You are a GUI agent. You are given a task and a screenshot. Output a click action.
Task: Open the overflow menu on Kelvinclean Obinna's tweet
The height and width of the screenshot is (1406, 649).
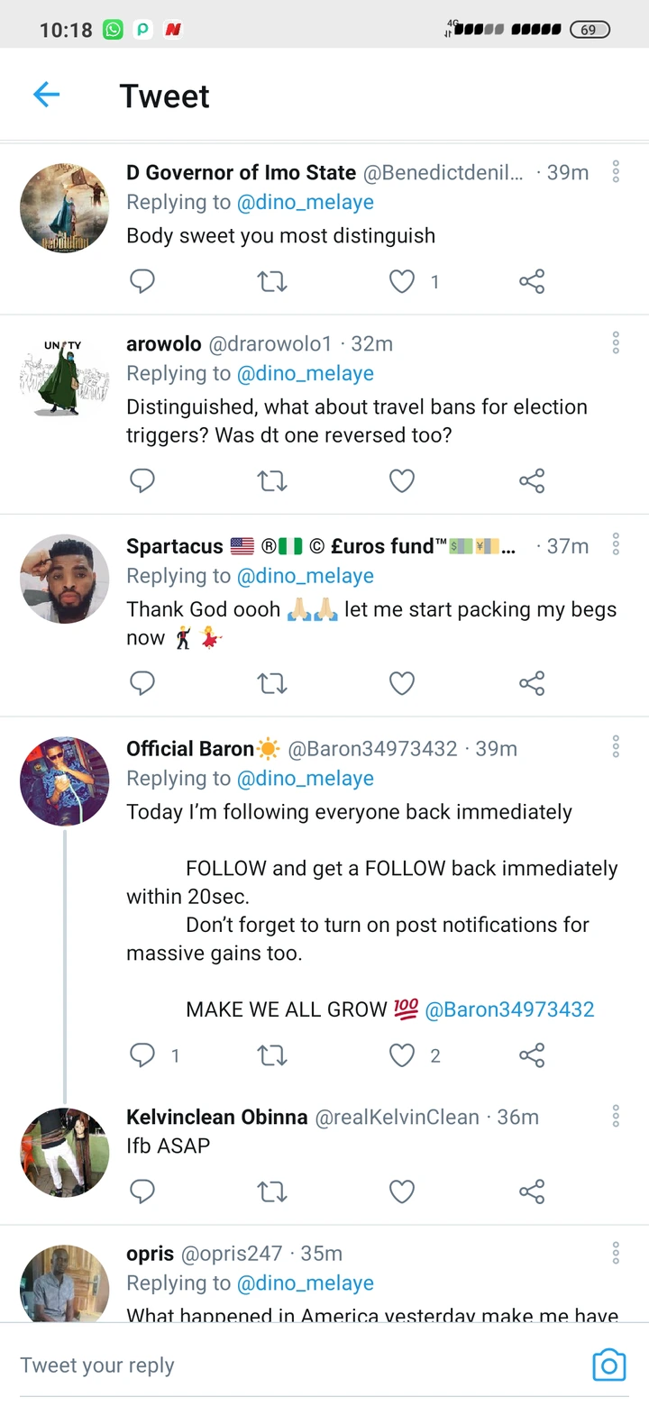pos(616,1116)
